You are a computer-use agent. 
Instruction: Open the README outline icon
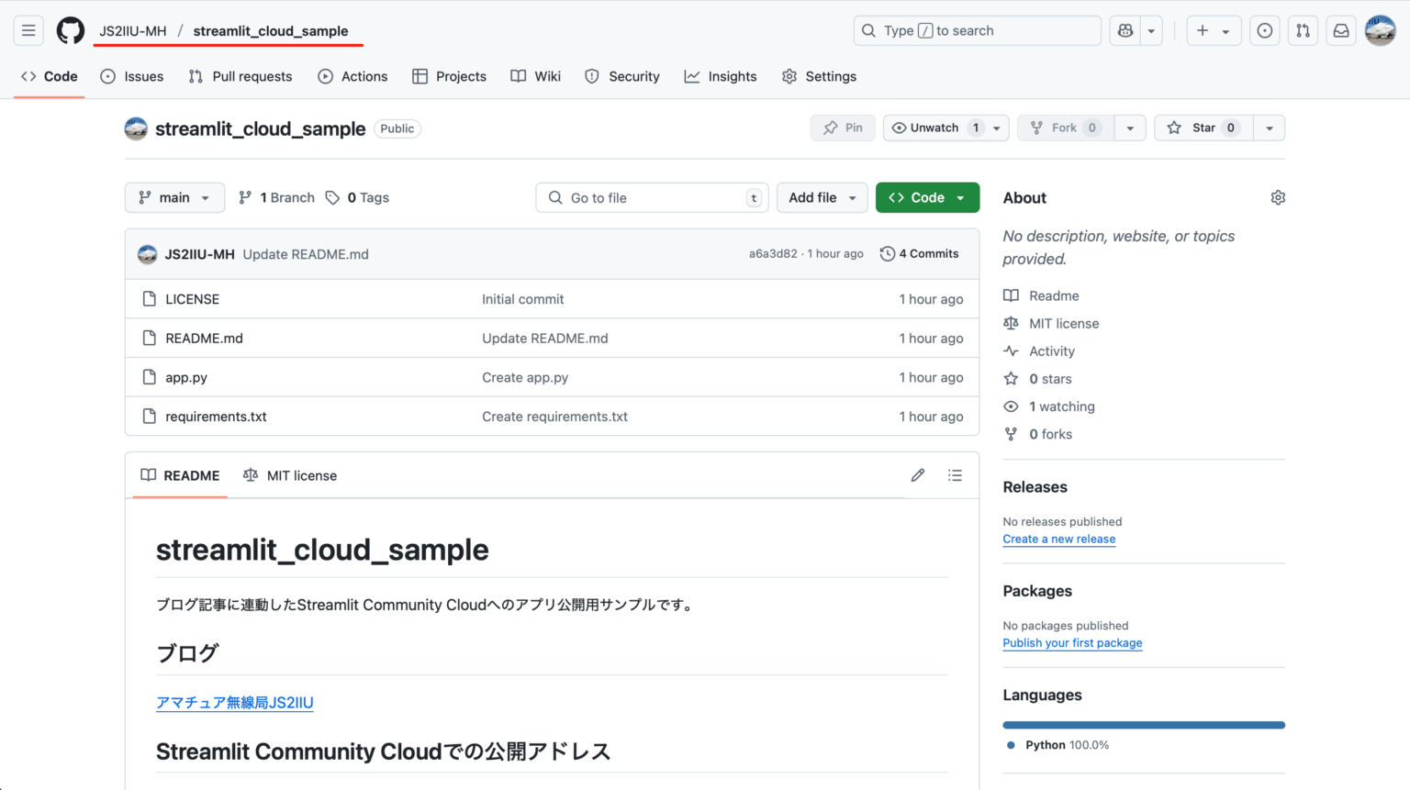(x=955, y=474)
